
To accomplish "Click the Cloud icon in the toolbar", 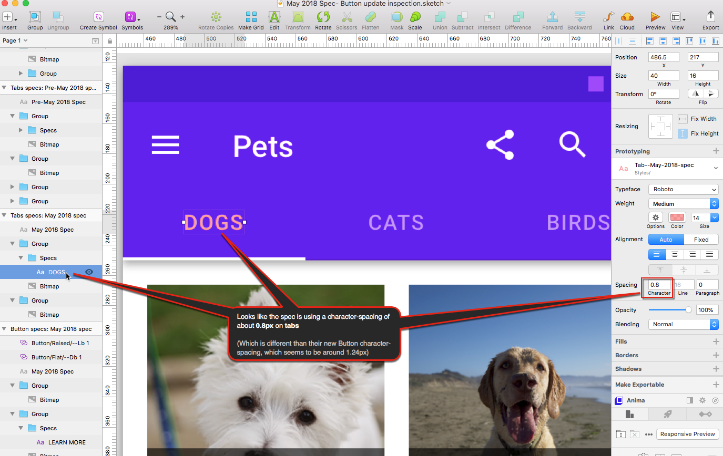I will (x=627, y=18).
